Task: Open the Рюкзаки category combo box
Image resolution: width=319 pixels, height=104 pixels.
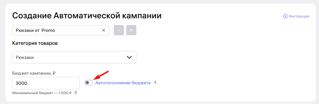Action: tap(74, 57)
